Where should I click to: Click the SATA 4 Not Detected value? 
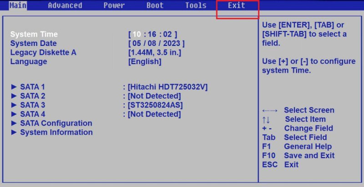154,114
